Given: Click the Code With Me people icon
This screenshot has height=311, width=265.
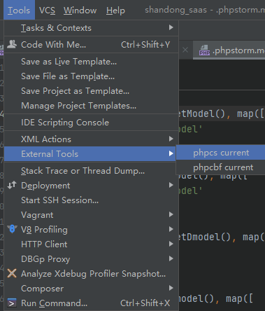Looking at the screenshot, I should point(12,44).
